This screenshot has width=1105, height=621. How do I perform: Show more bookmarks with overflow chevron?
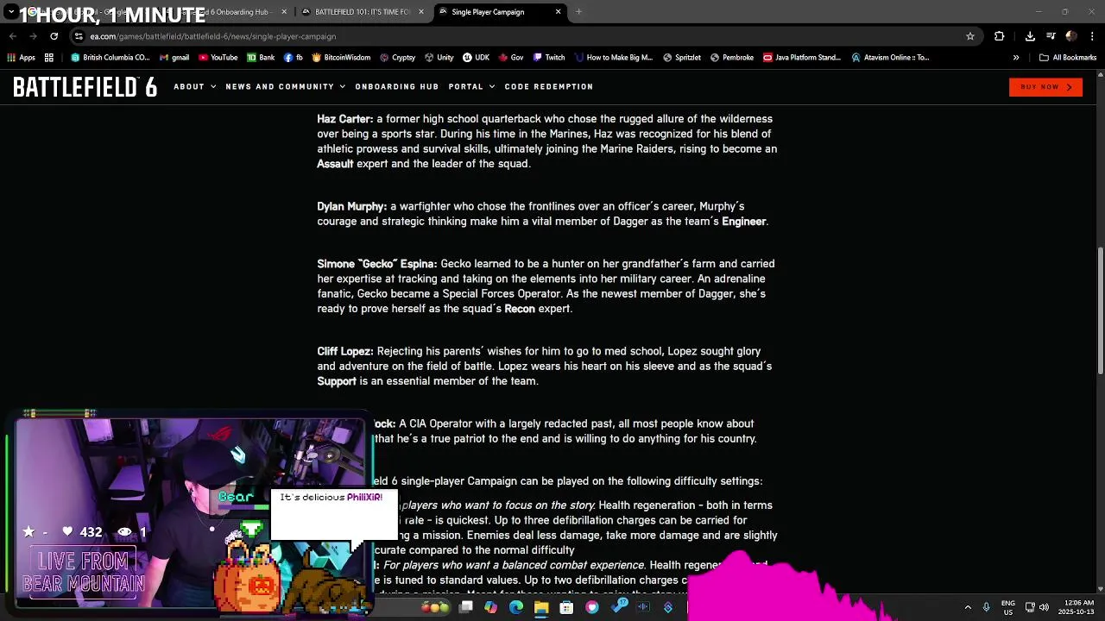(1016, 58)
